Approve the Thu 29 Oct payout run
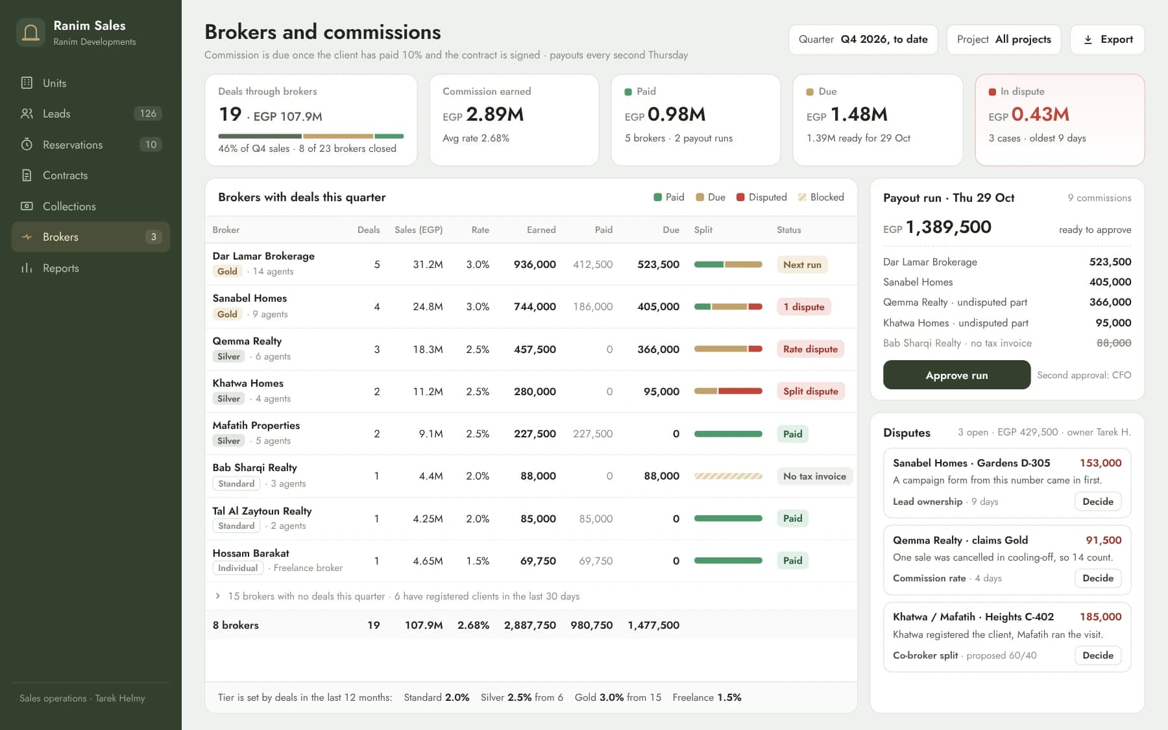1168x730 pixels. coord(956,375)
